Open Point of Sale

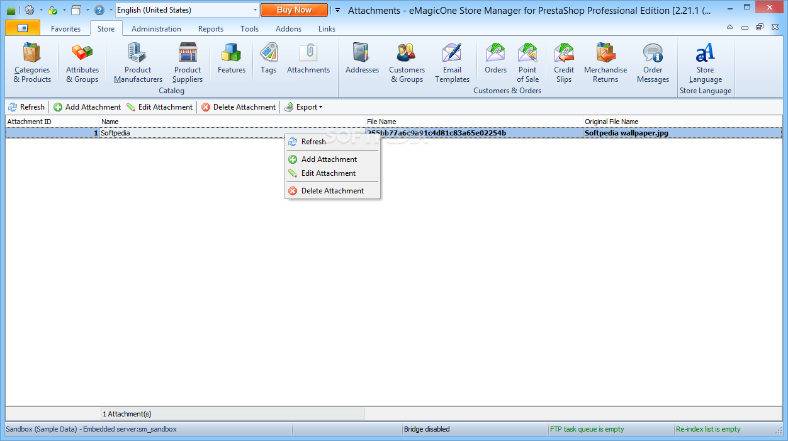[x=527, y=62]
